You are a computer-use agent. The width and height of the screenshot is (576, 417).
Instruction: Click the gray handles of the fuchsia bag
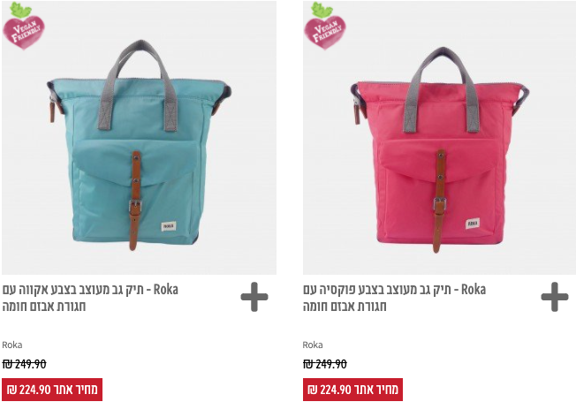click(x=442, y=90)
